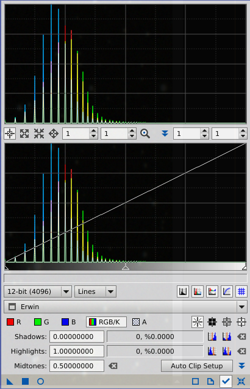250x389 pixels.
Task: Increase zoom spinbox right of the pan icon
Action: click(93, 131)
